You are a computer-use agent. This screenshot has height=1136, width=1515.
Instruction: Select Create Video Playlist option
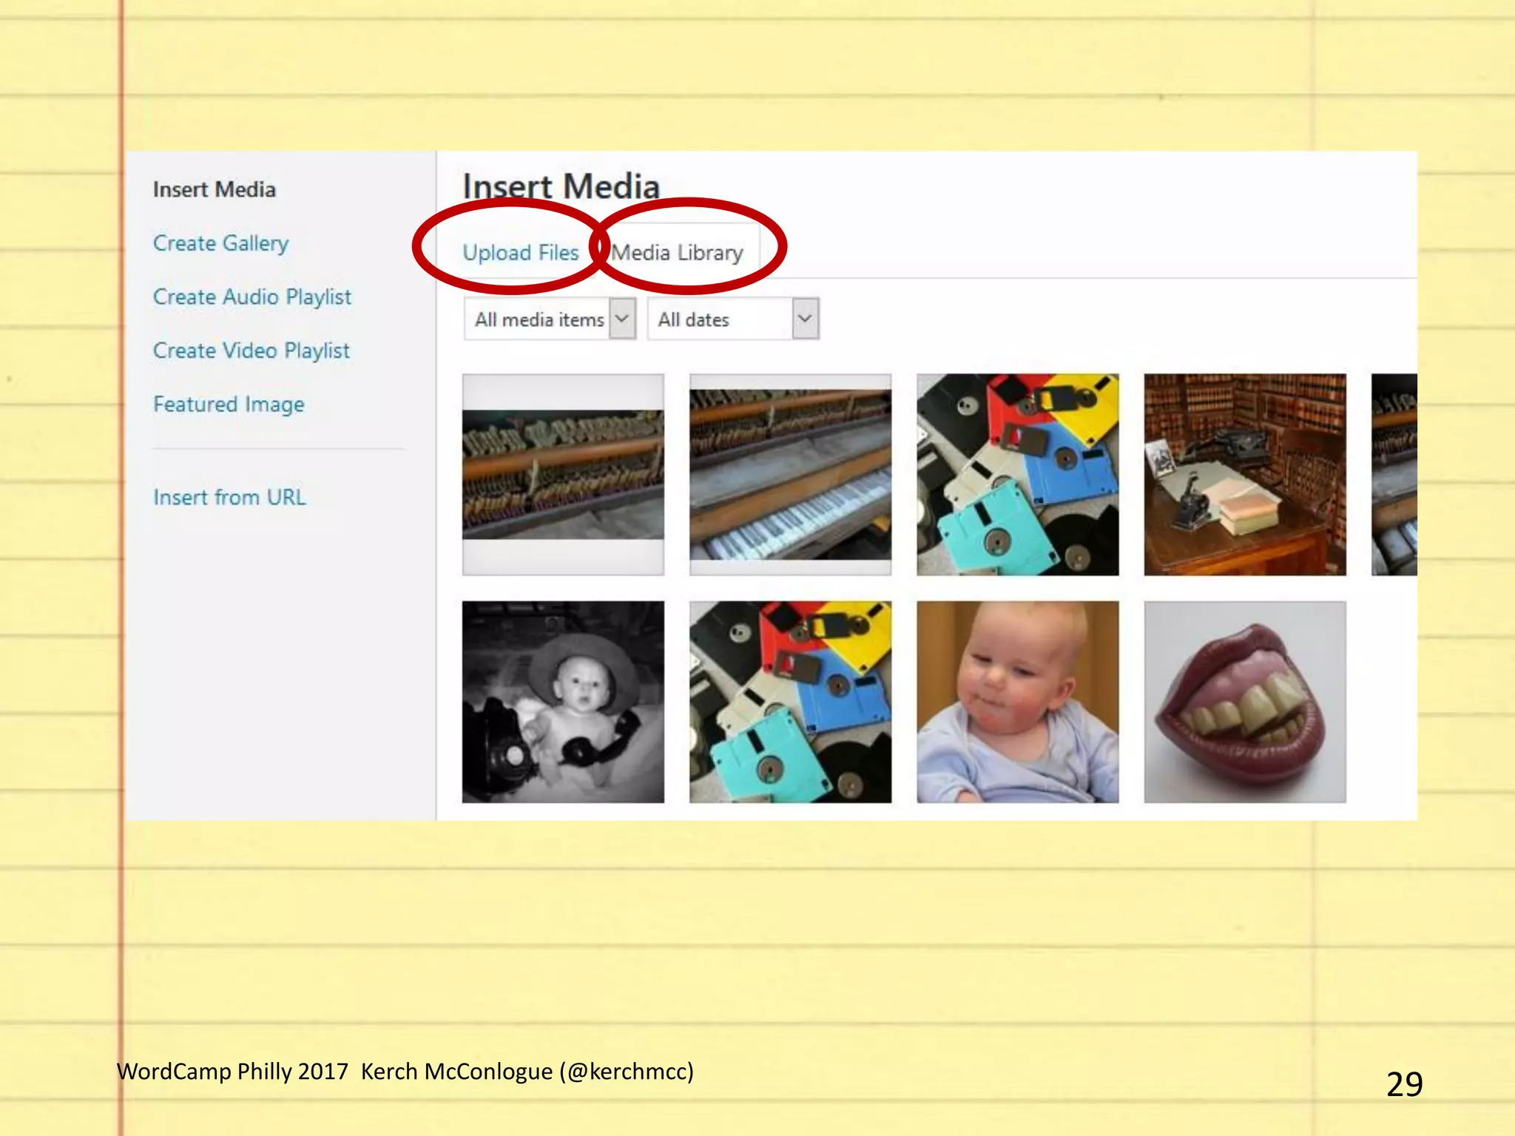point(251,351)
